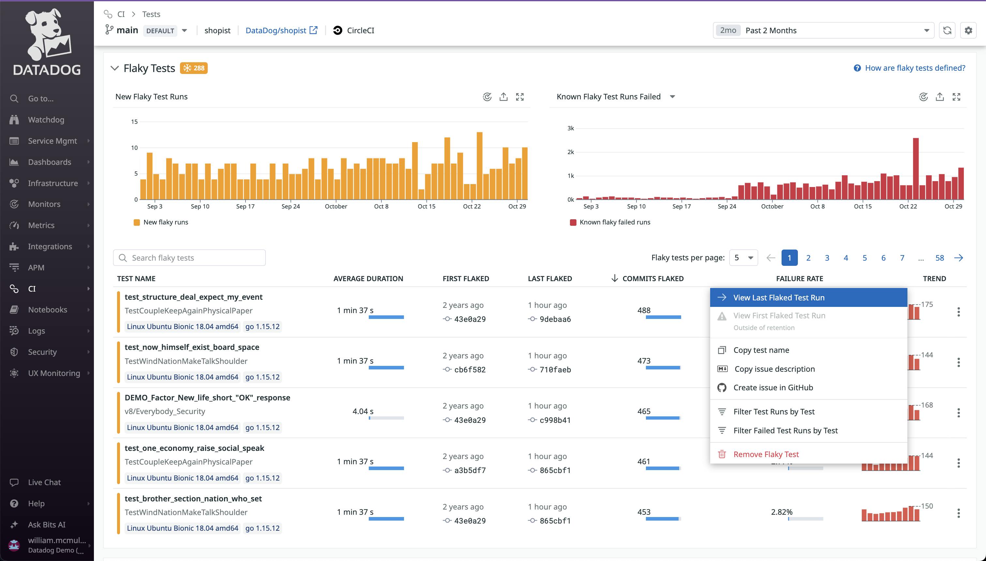Select Remove Flaky Test from the menu
This screenshot has width=986, height=561.
766,454
